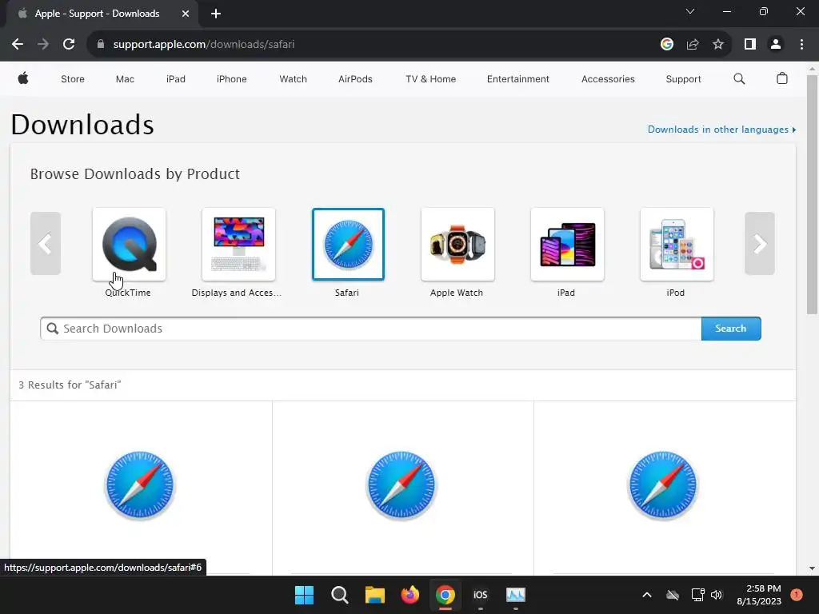819x614 pixels.
Task: Show more products with right carousel arrow
Action: (760, 243)
